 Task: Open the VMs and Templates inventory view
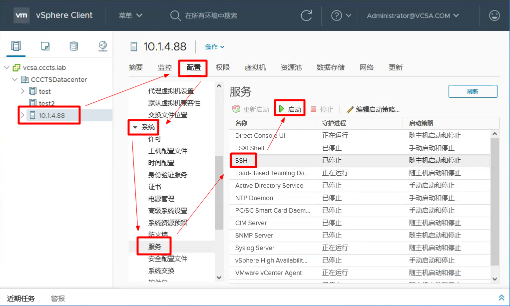[x=44, y=46]
